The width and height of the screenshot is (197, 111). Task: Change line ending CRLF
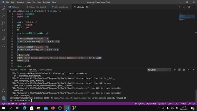click(x=176, y=104)
